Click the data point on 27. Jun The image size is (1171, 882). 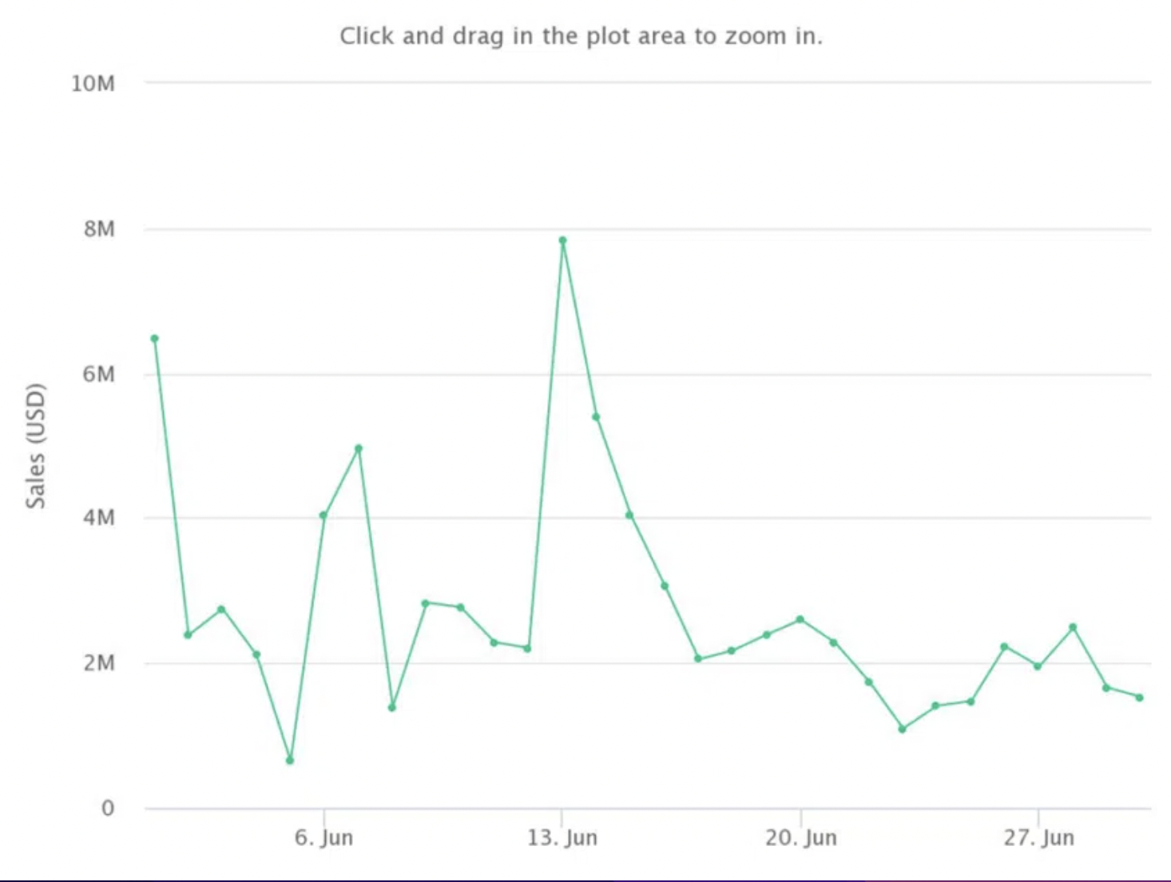point(1038,666)
